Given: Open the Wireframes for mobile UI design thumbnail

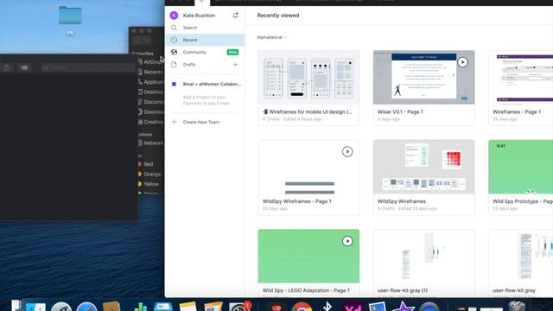Looking at the screenshot, I should (x=308, y=77).
